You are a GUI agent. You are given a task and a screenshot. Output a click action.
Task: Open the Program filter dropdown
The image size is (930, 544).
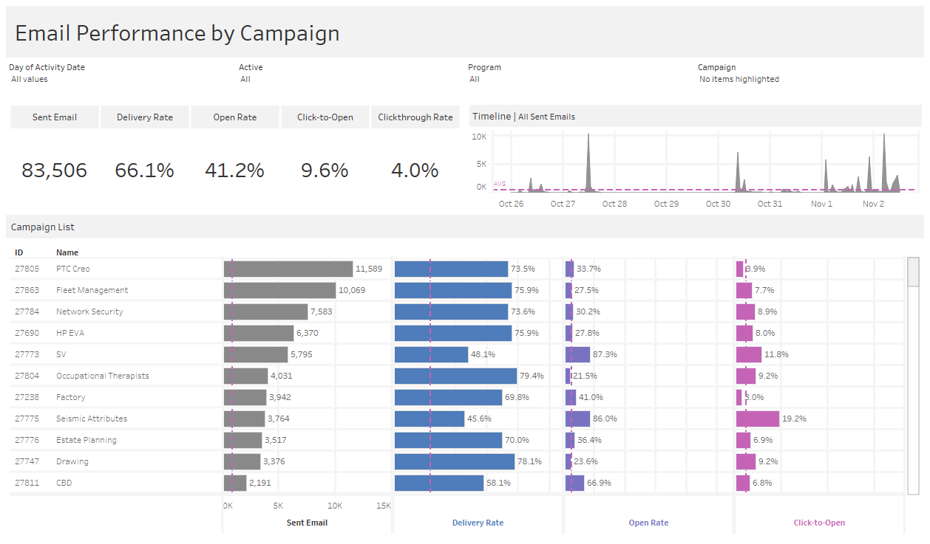coord(475,79)
